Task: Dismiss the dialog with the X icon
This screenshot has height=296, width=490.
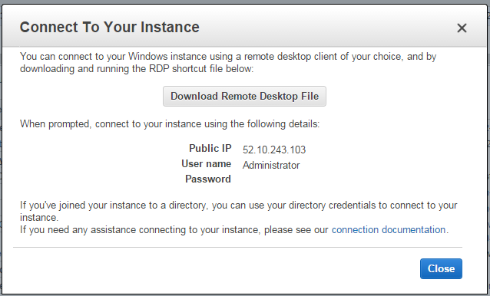Action: tap(462, 28)
